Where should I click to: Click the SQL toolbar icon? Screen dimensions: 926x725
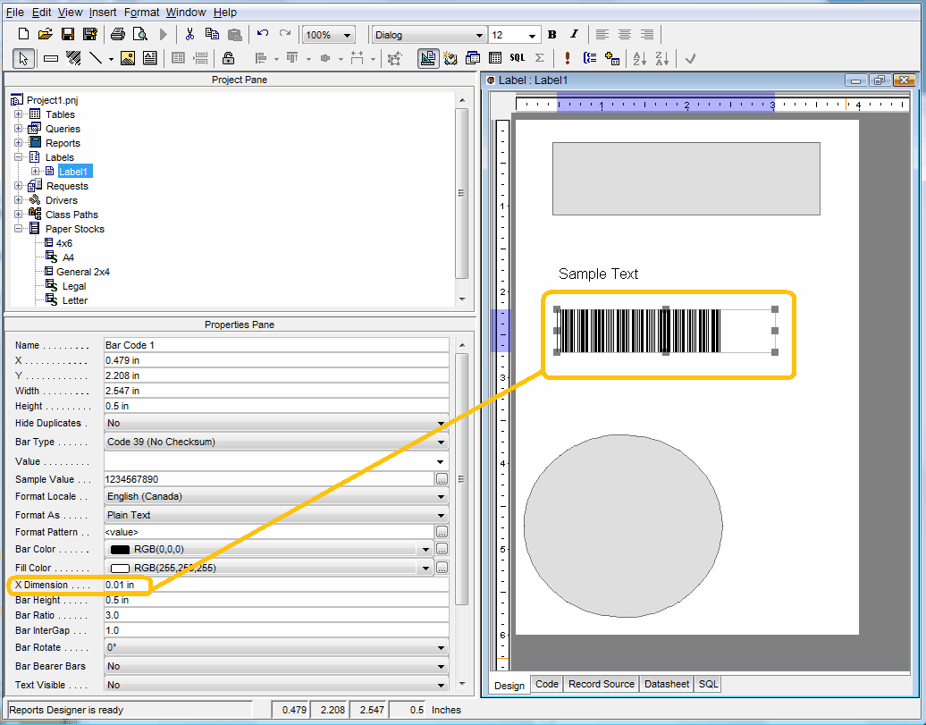pyautogui.click(x=518, y=58)
